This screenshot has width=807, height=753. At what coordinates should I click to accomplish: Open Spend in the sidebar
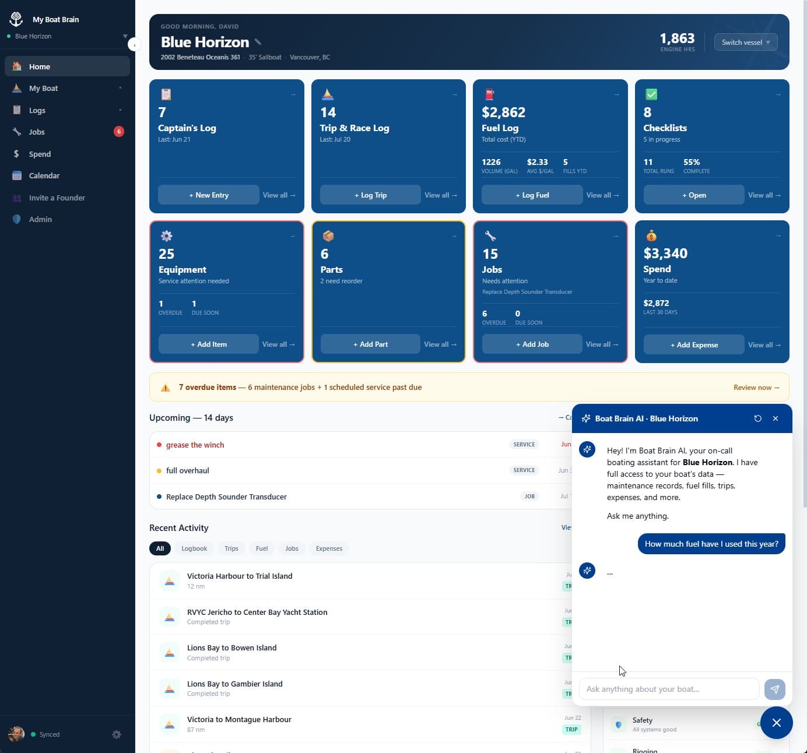click(x=67, y=154)
